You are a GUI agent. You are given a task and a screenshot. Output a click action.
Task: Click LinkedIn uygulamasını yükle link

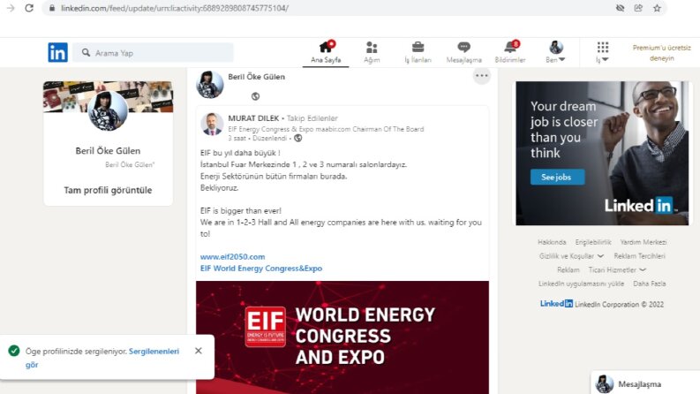(581, 284)
